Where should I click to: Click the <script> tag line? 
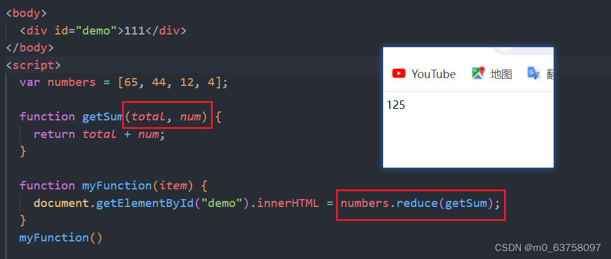[x=33, y=65]
